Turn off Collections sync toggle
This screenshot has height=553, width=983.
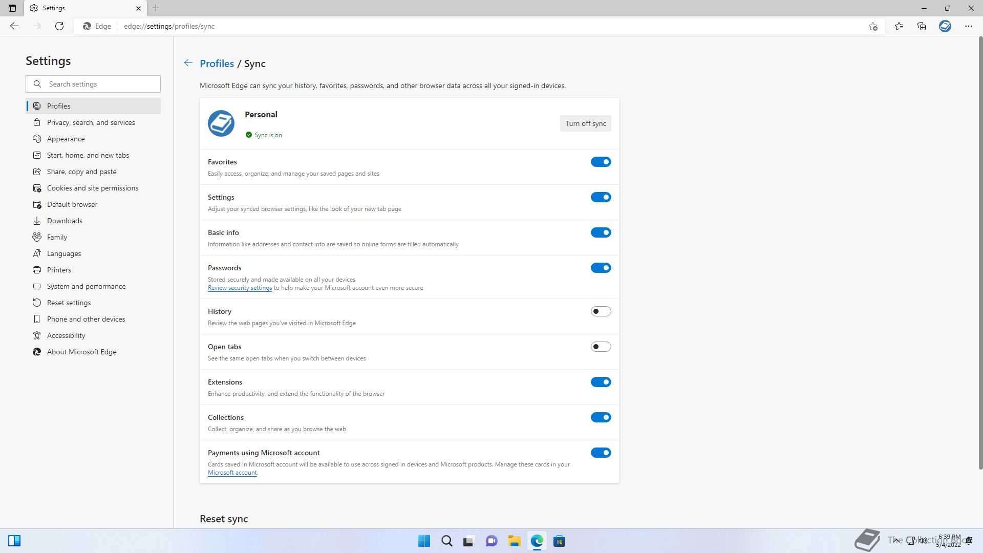tap(601, 417)
